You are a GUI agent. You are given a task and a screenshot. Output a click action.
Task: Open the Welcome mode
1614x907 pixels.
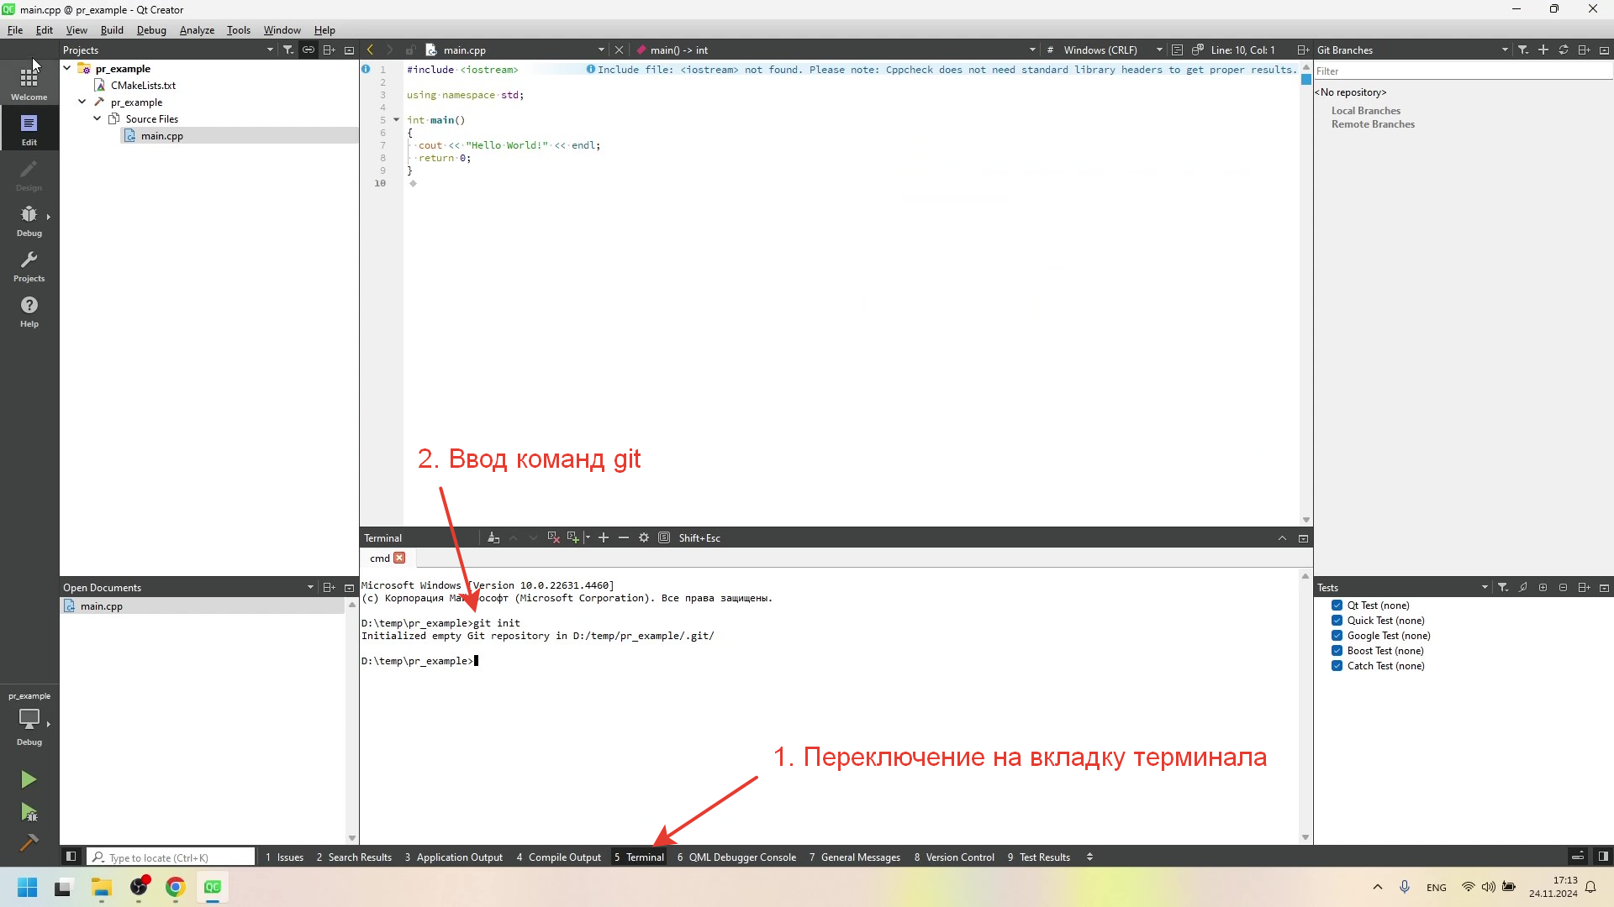pyautogui.click(x=29, y=83)
